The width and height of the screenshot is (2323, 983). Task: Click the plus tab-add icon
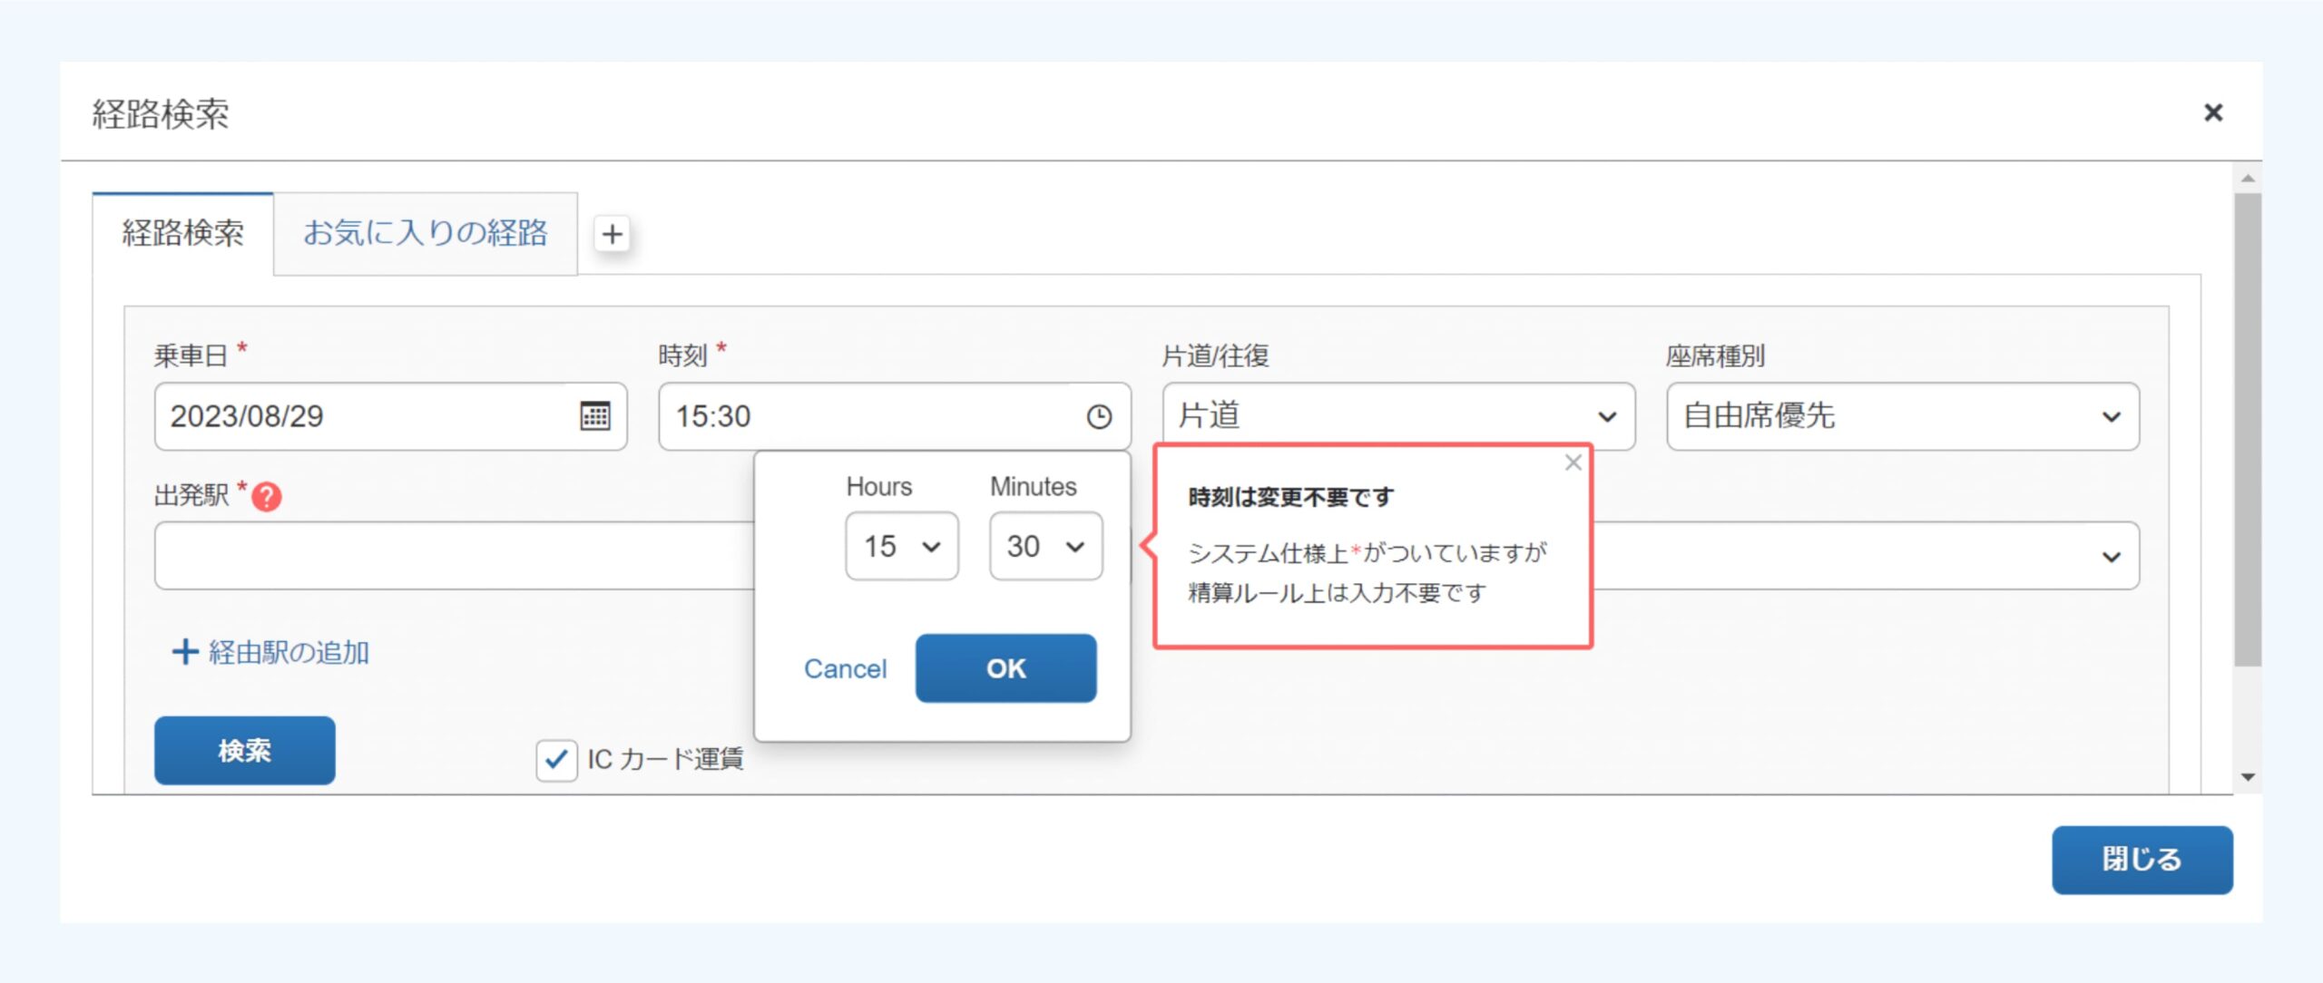pyautogui.click(x=613, y=234)
